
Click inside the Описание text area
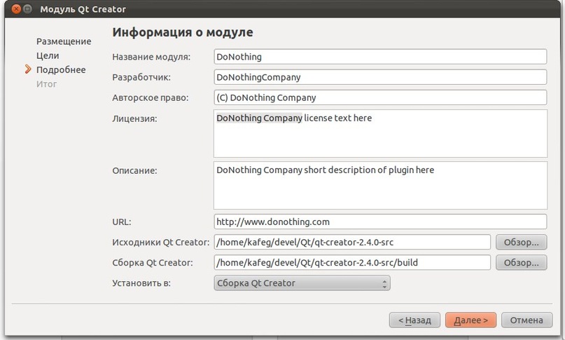tap(379, 189)
